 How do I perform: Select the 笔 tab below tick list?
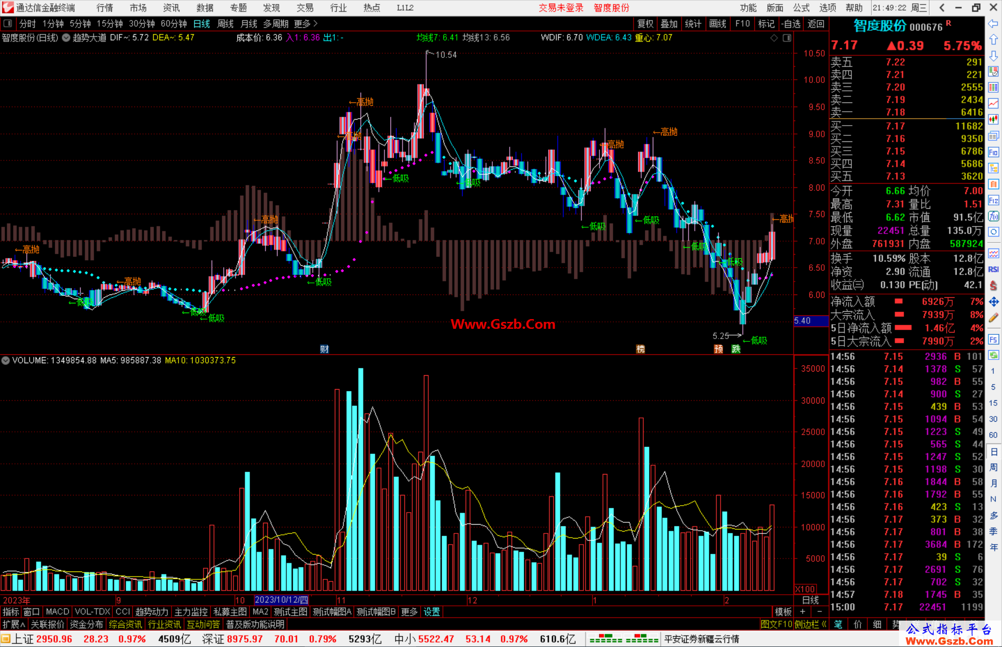point(838,624)
